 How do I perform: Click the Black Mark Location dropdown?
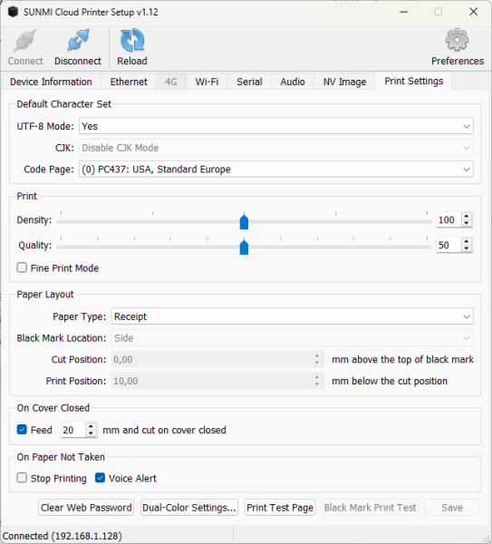click(292, 338)
